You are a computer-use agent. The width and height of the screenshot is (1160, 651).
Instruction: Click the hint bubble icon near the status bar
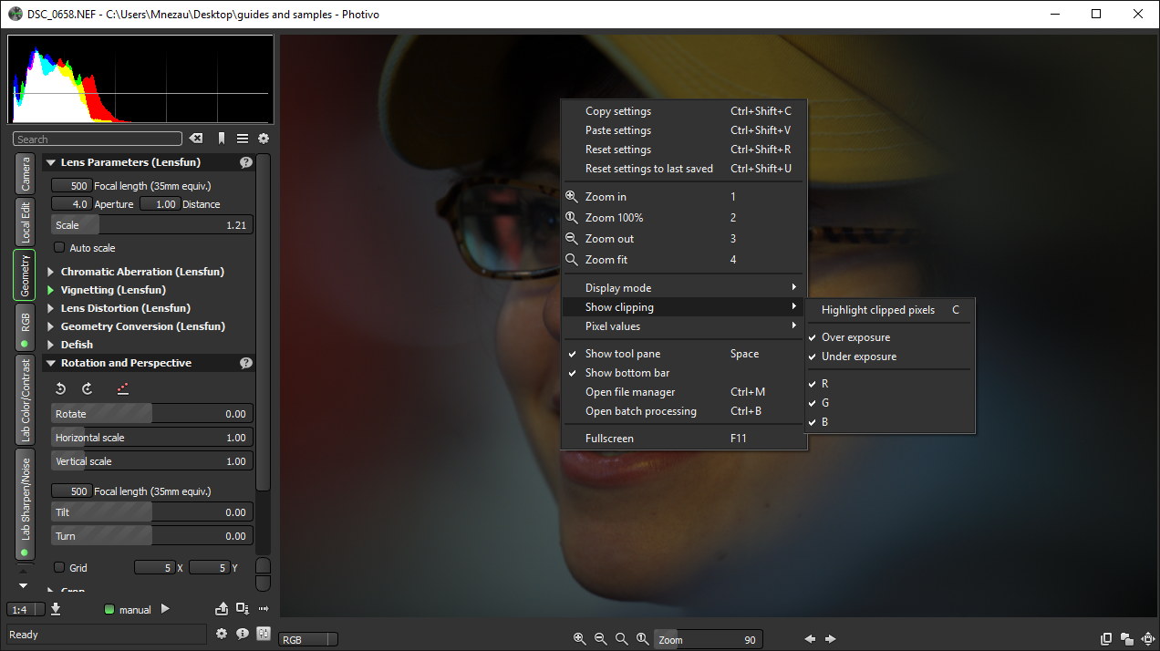coord(242,633)
